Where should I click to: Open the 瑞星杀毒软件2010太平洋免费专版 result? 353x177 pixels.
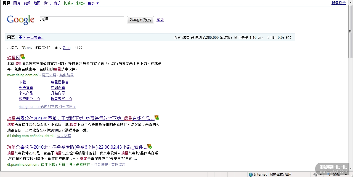pyautogui.click(x=77, y=147)
